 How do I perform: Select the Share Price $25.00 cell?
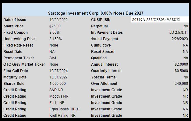55,26
